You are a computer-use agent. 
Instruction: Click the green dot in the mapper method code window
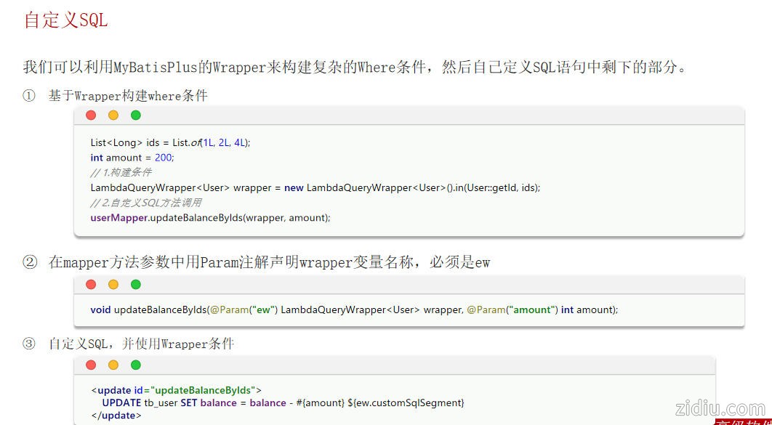point(136,285)
